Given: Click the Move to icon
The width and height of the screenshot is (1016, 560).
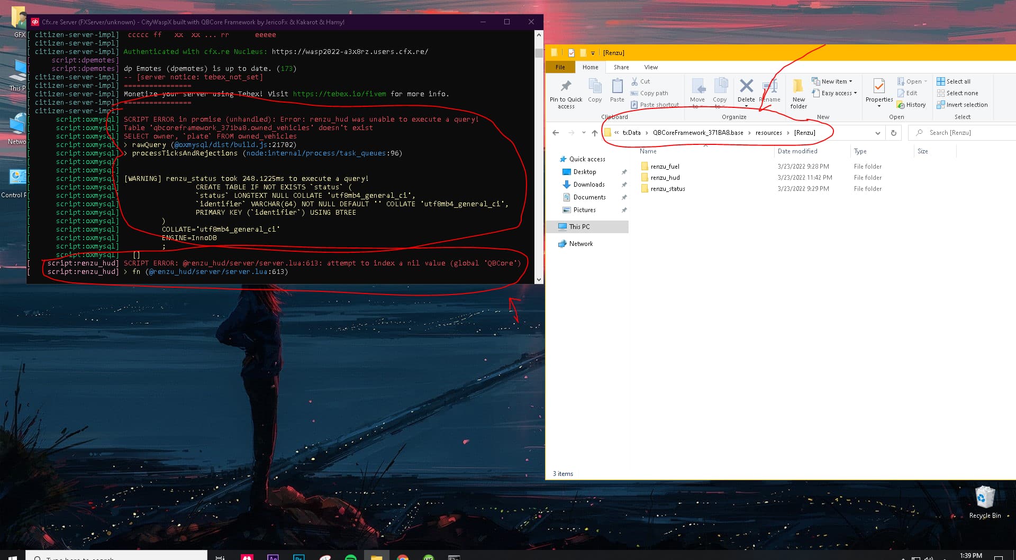Looking at the screenshot, I should pos(697,87).
